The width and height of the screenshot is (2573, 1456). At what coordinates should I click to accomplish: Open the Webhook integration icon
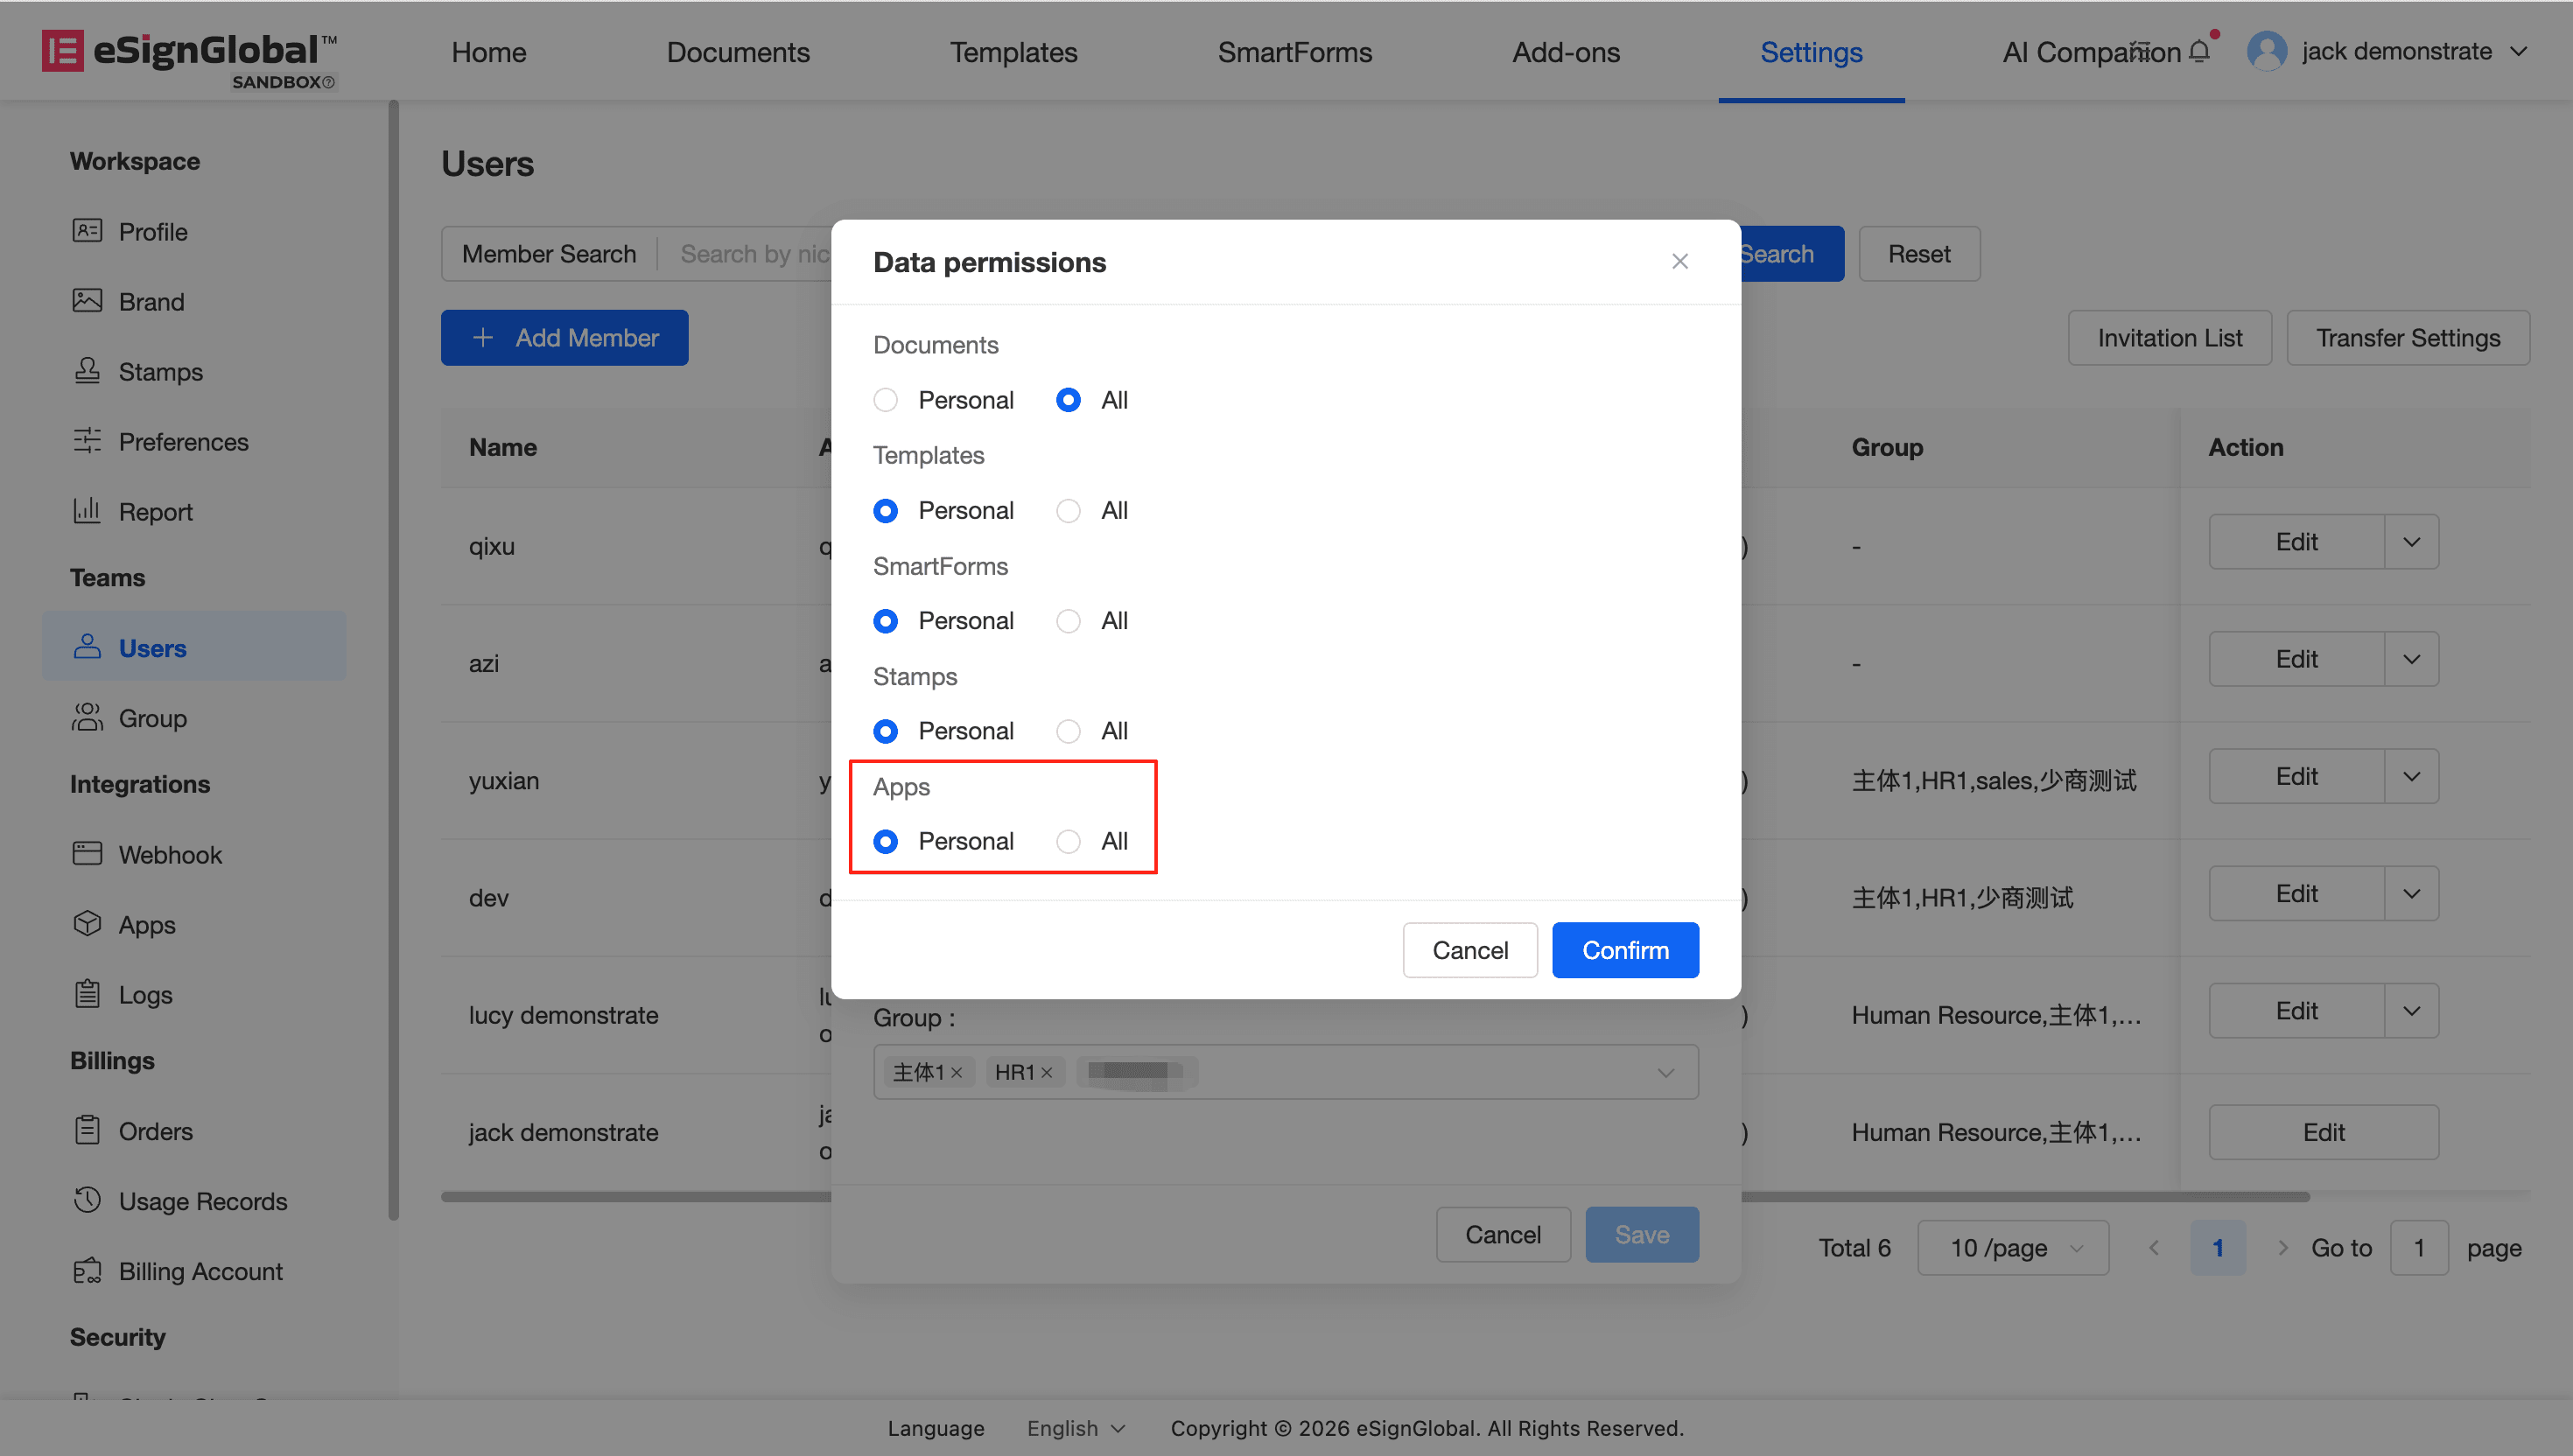click(x=87, y=854)
